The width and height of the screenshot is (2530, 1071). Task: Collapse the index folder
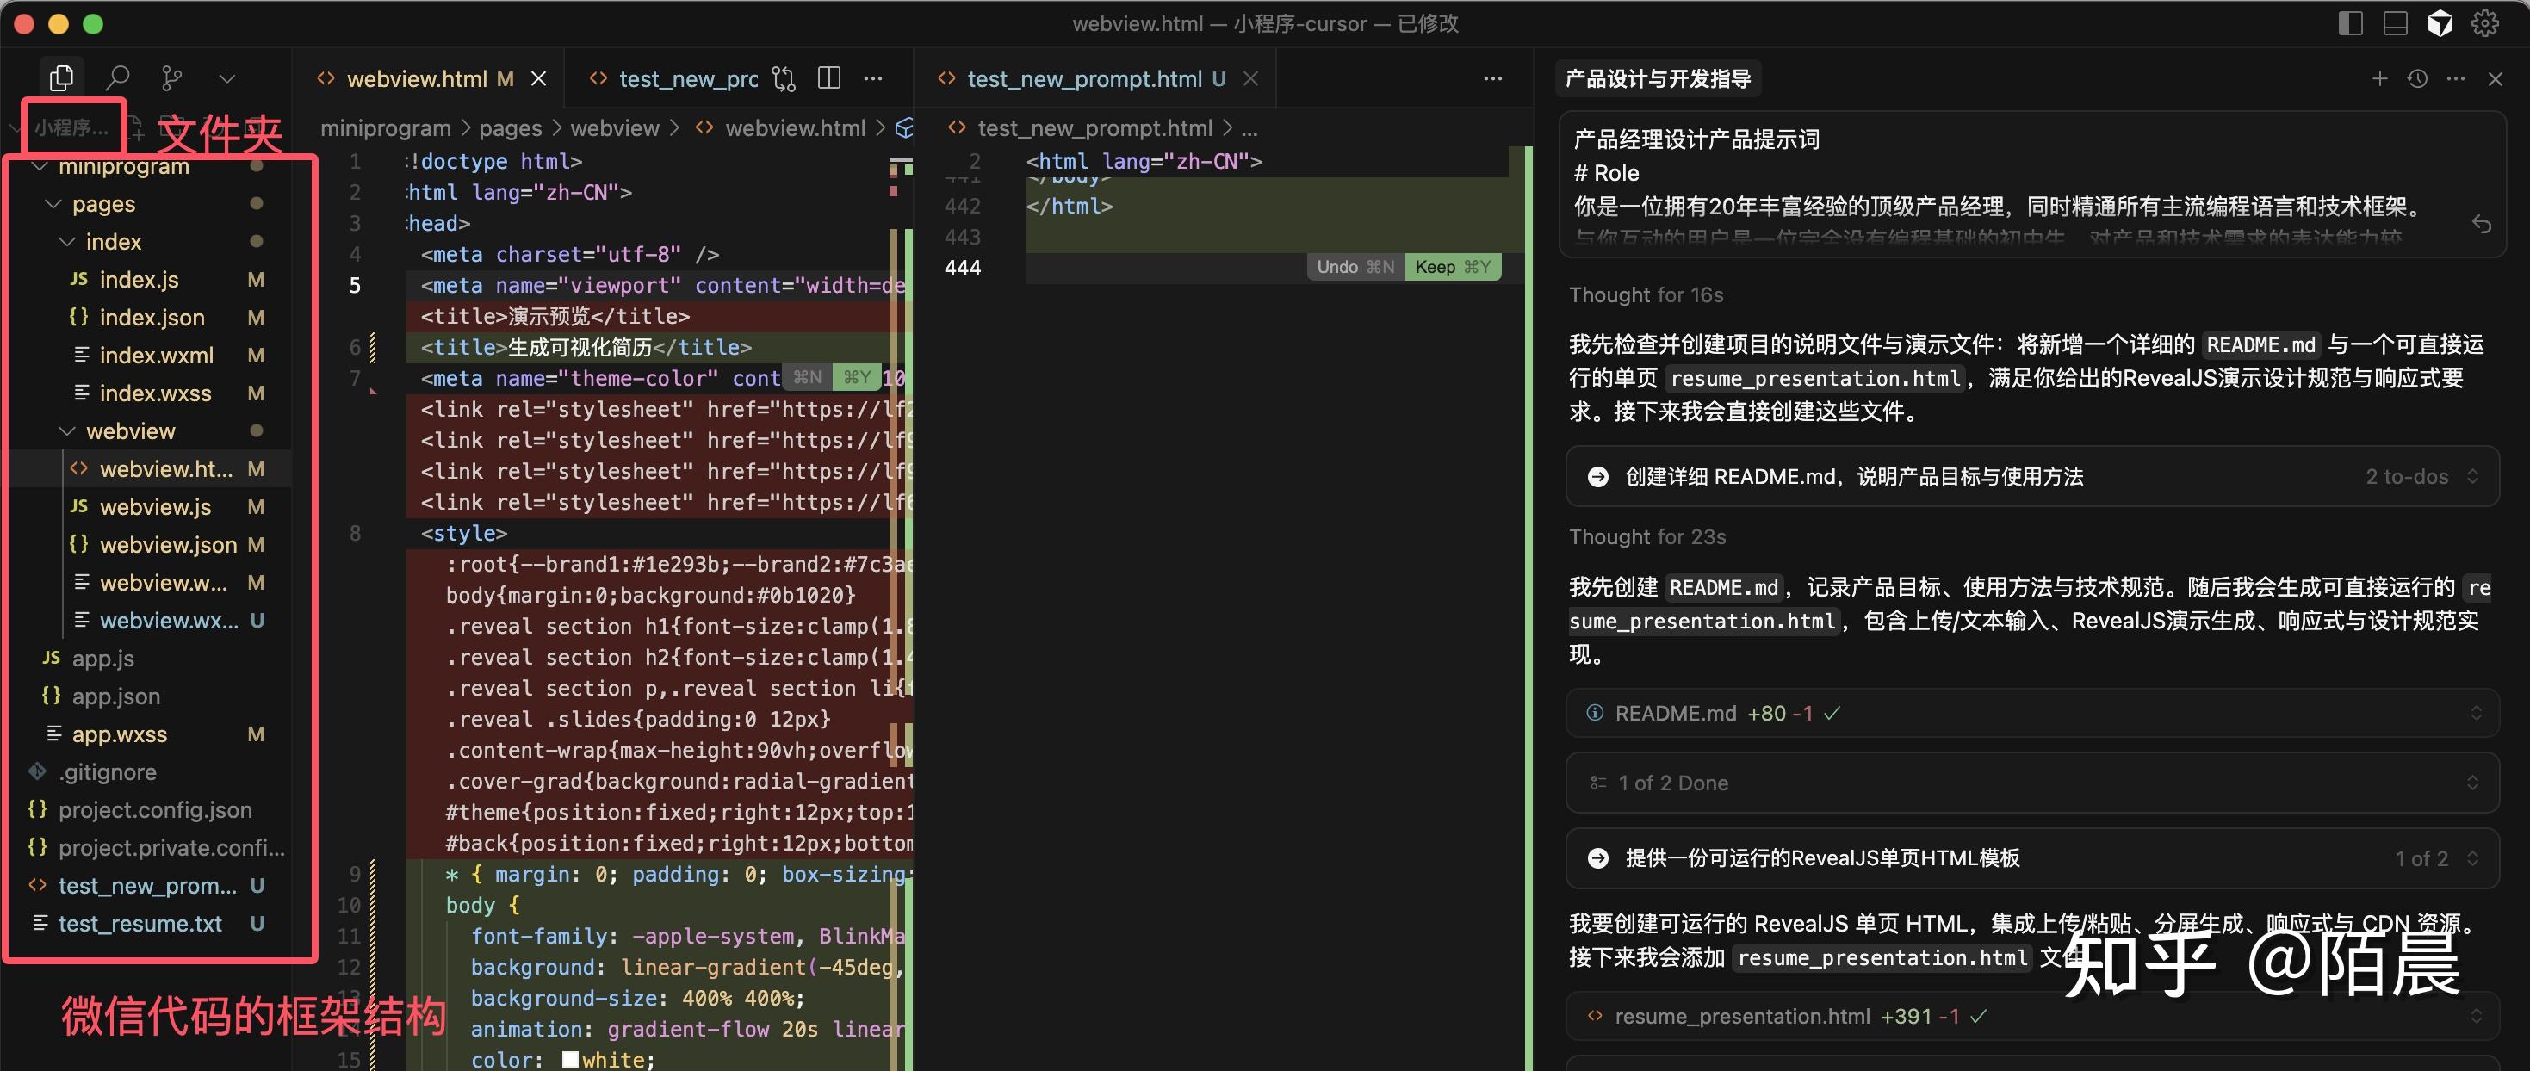[x=67, y=241]
